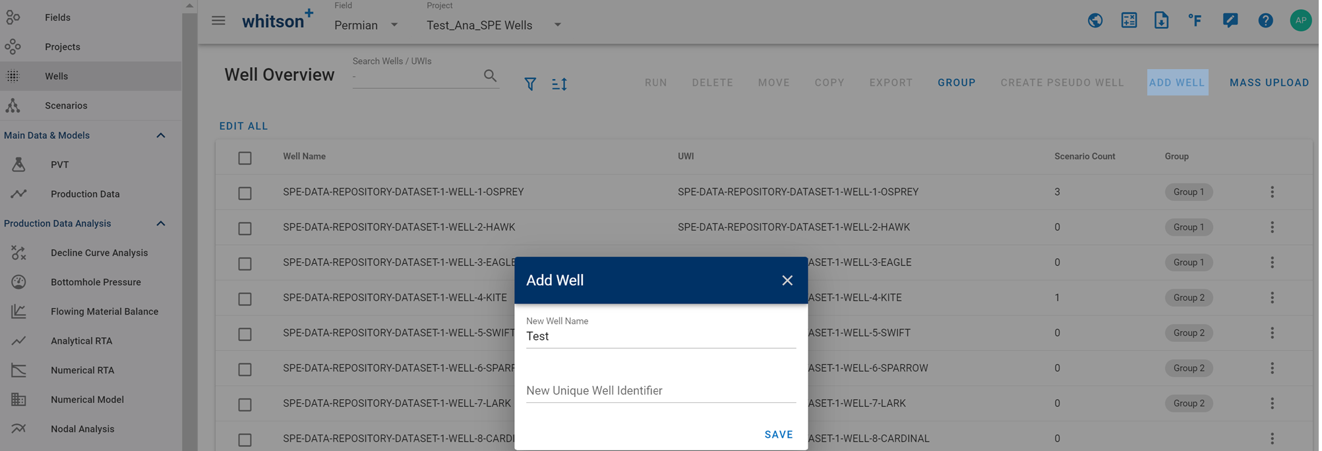Open Decline Curve Analysis in sidebar

click(x=99, y=253)
